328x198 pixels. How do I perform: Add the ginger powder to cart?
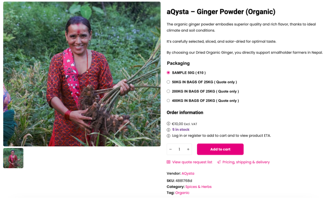point(220,149)
